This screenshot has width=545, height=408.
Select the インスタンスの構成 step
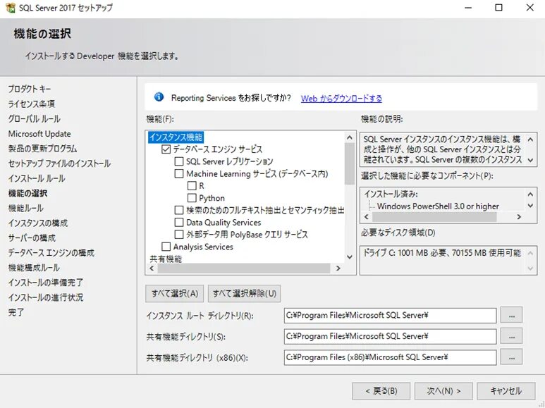[x=38, y=223]
